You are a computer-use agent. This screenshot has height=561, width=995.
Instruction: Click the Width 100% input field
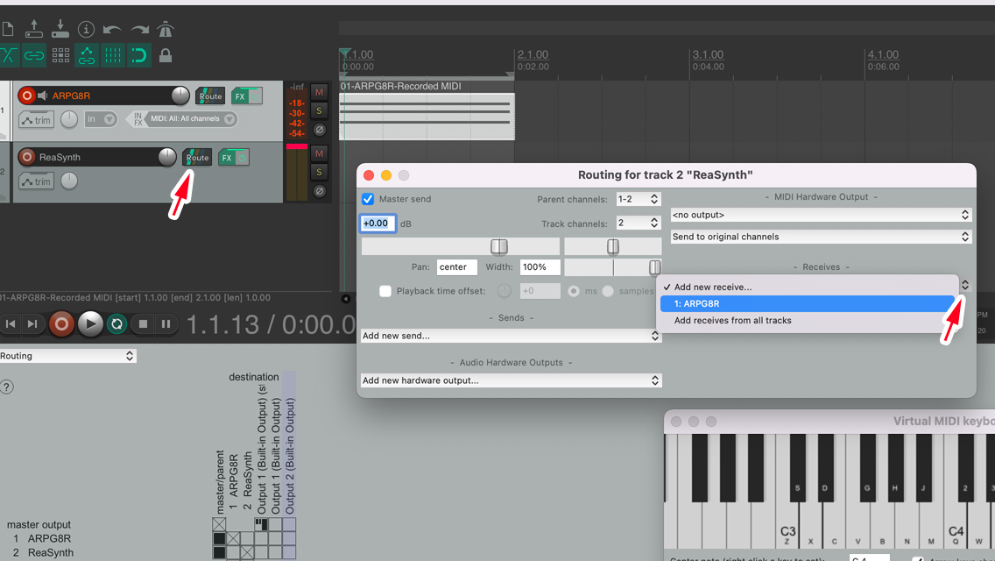point(540,266)
